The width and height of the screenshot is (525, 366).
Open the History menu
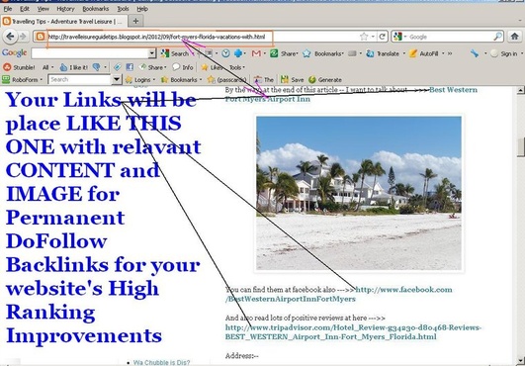pos(65,9)
